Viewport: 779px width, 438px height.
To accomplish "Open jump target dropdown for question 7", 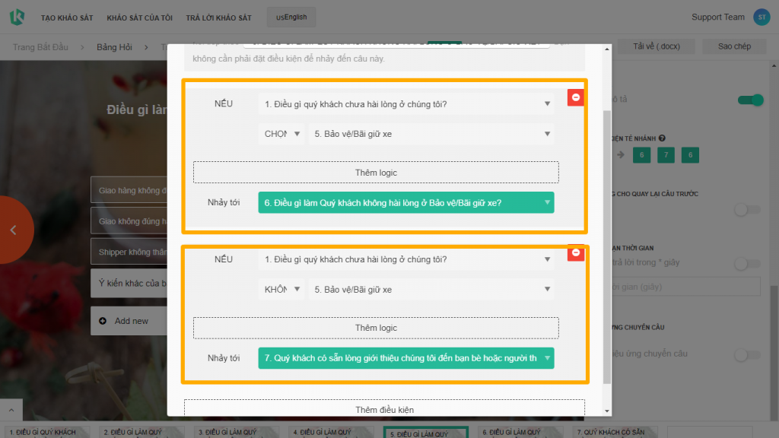I will (x=406, y=358).
